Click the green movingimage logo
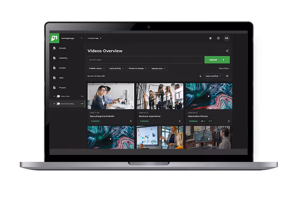The width and height of the screenshot is (298, 197). [x=54, y=38]
